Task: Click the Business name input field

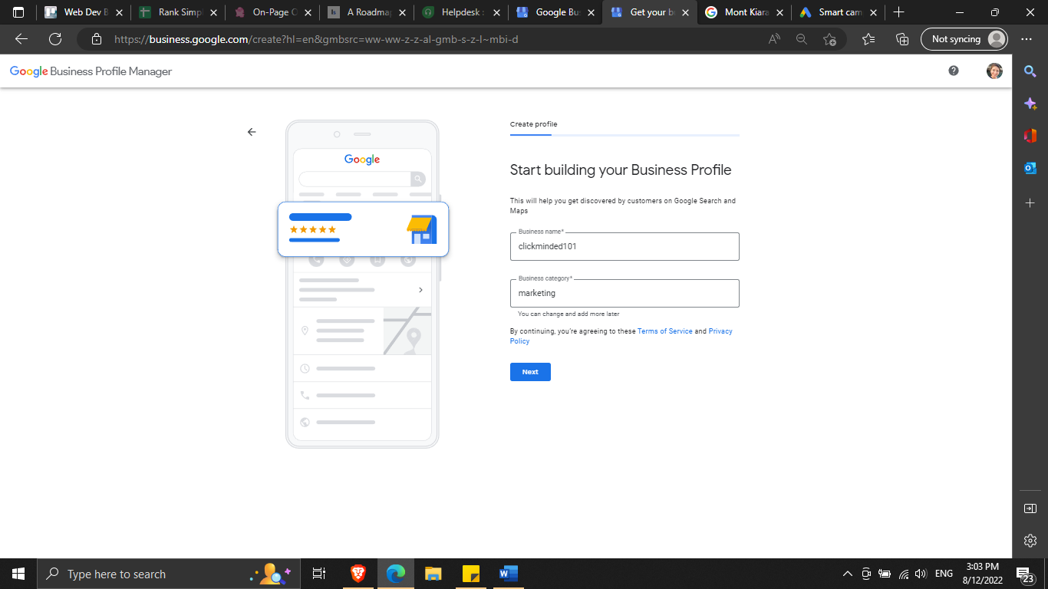Action: point(625,247)
